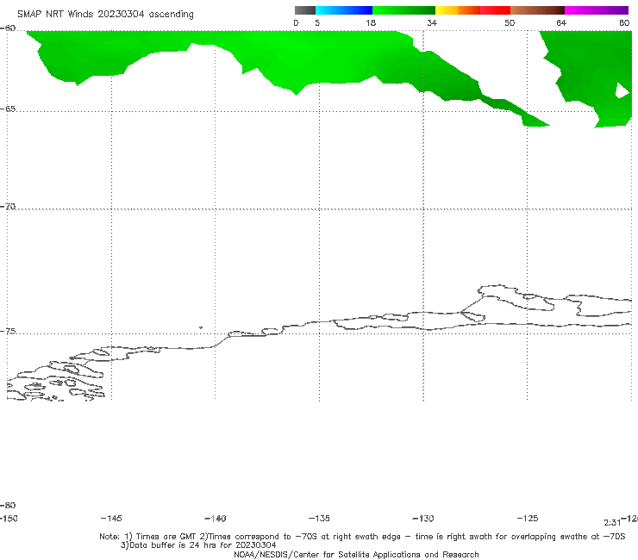Click the NOAA/NESDIS credit line
The height and width of the screenshot is (560, 638).
pyautogui.click(x=356, y=554)
